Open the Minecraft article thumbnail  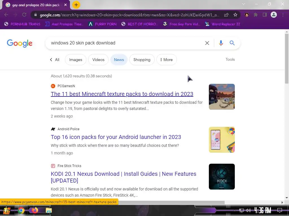222,97
